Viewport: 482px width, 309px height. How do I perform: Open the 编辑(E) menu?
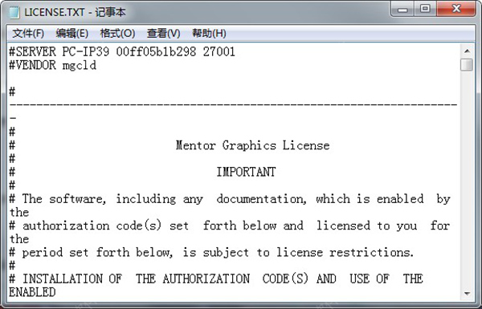[72, 33]
